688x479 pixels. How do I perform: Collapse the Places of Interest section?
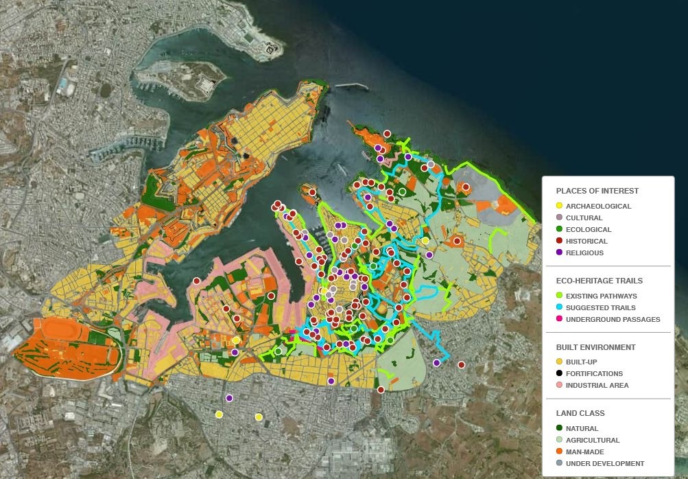pyautogui.click(x=597, y=191)
